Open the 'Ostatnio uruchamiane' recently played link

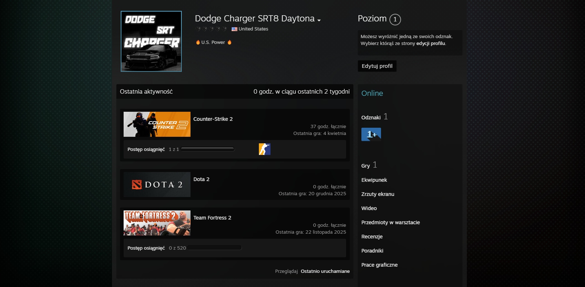point(325,271)
